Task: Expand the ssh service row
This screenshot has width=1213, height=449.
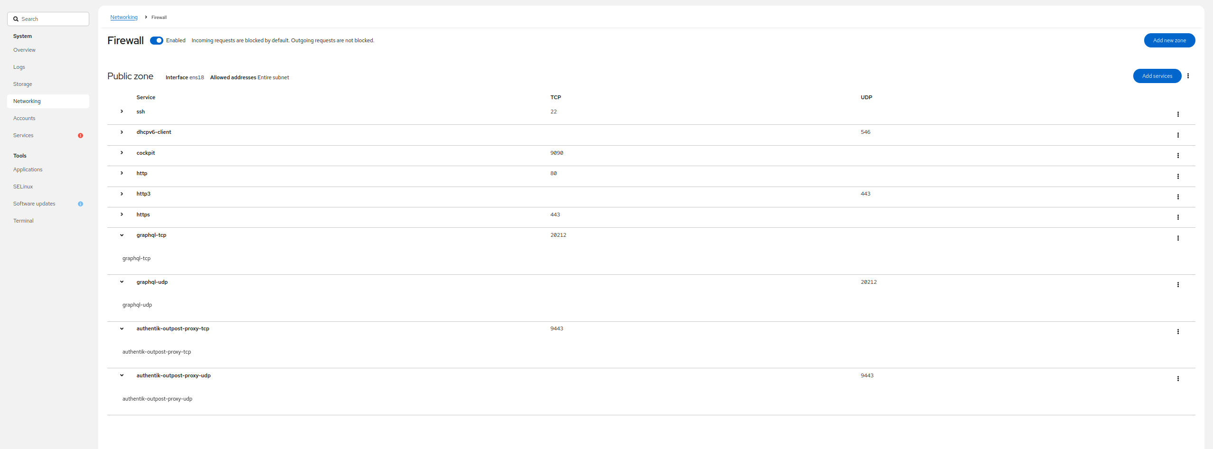Action: coord(122,112)
